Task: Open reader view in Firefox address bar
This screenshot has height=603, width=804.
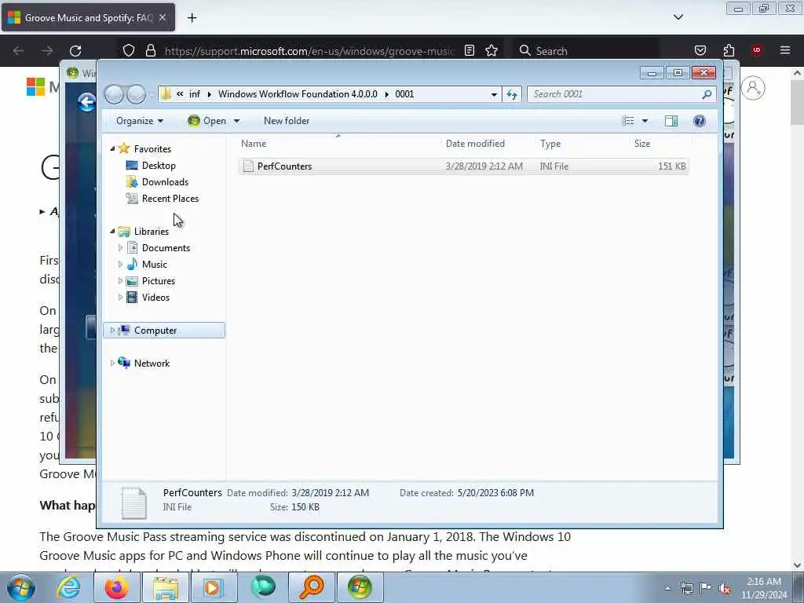Action: click(470, 50)
